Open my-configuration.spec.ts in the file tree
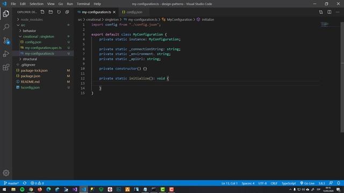This screenshot has width=344, height=193. click(43, 48)
